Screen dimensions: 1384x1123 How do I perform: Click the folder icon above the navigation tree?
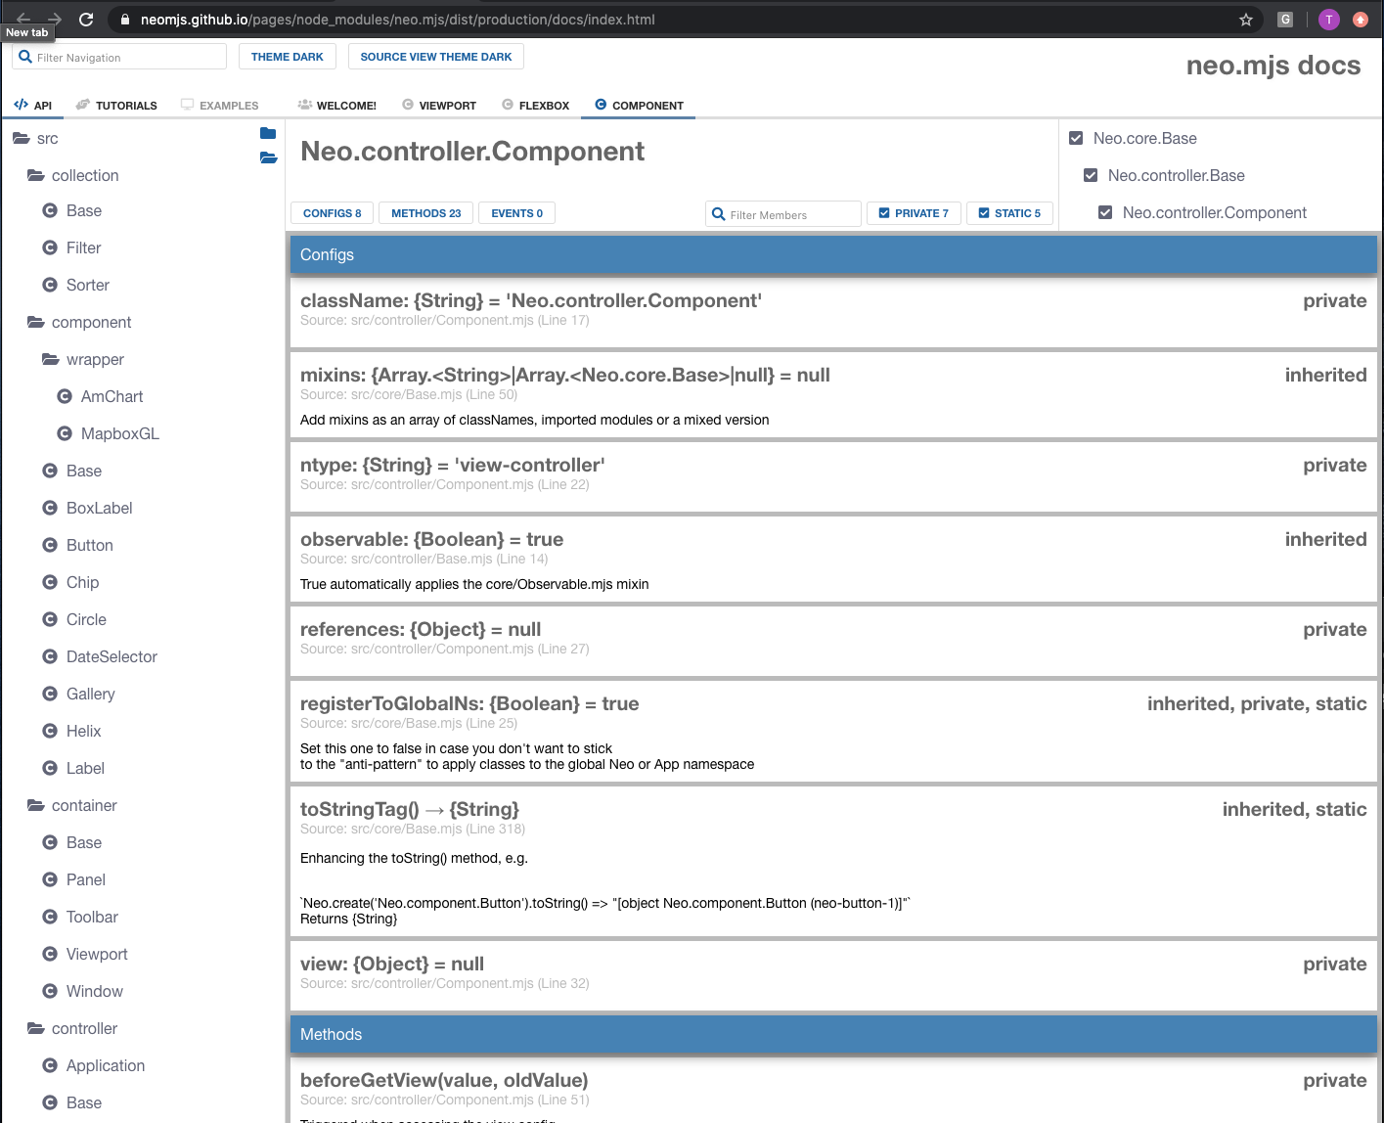coord(268,133)
